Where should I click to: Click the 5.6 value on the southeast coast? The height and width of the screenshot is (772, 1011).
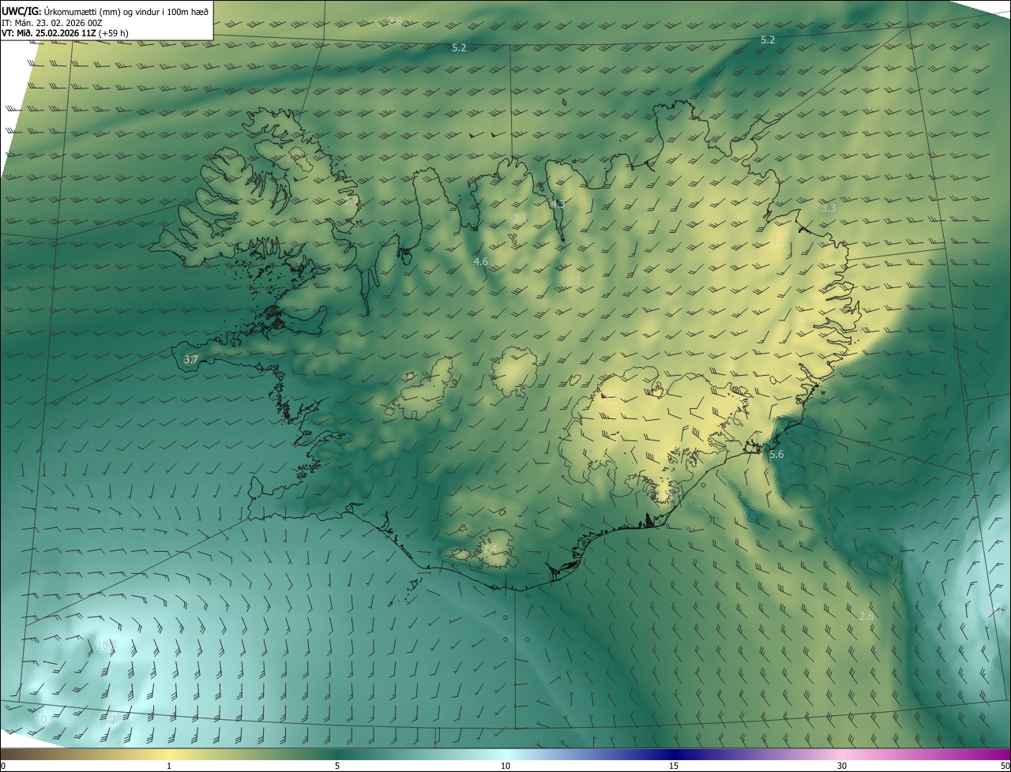(776, 454)
